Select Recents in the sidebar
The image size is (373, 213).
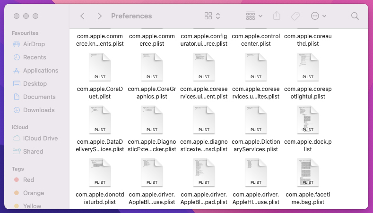(x=29, y=57)
